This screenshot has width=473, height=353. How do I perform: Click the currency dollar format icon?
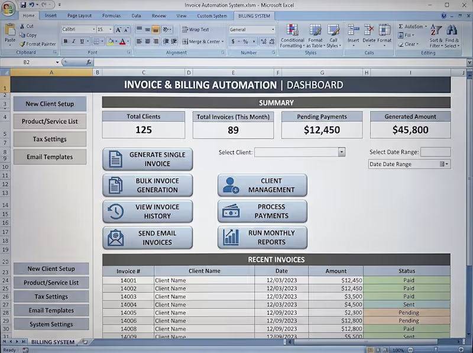[233, 41]
